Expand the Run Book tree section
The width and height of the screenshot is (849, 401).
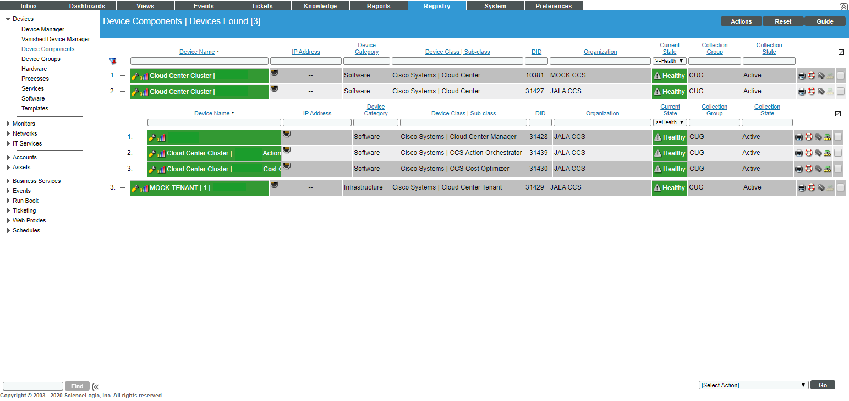(8, 201)
